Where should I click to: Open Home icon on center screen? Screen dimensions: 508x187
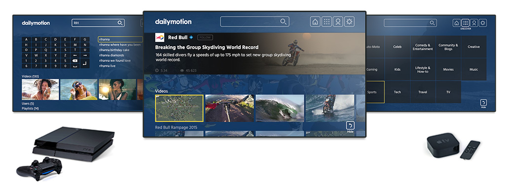tap(315, 22)
